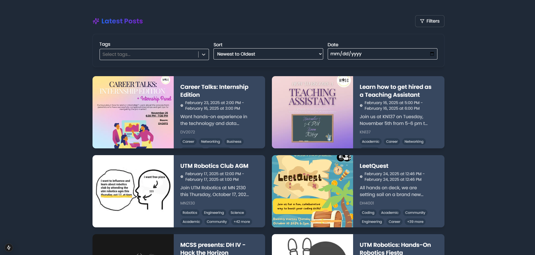The image size is (535, 255).
Task: Open the LeetQuest post title
Action: pos(374,166)
